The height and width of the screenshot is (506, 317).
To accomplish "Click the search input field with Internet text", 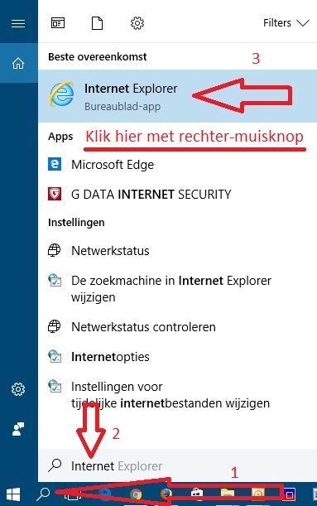I will coord(177,465).
